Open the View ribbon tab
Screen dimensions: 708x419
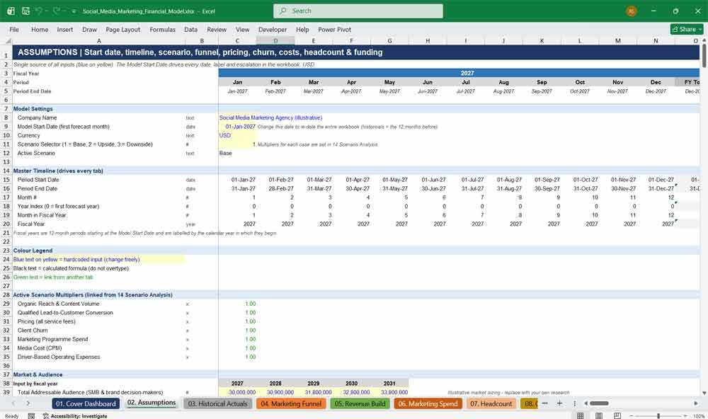click(x=242, y=29)
